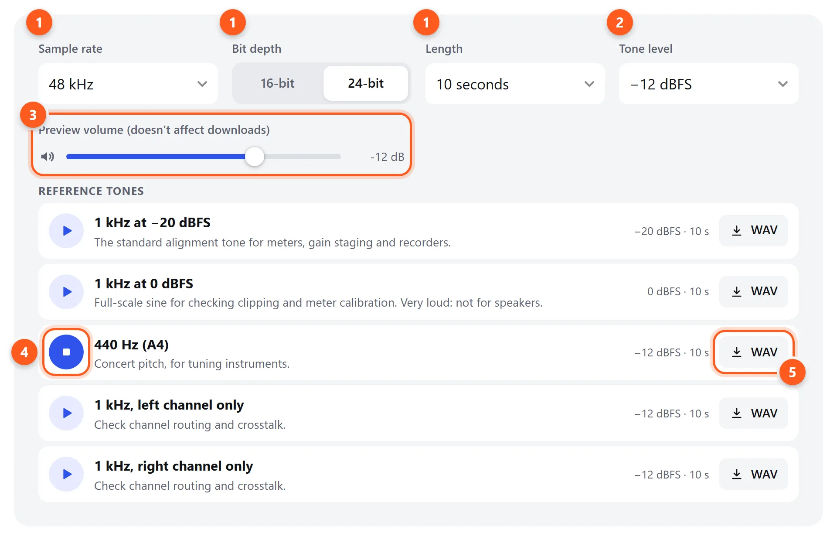Select 16-bit bit depth
Image resolution: width=837 pixels, height=540 pixels.
coord(278,83)
